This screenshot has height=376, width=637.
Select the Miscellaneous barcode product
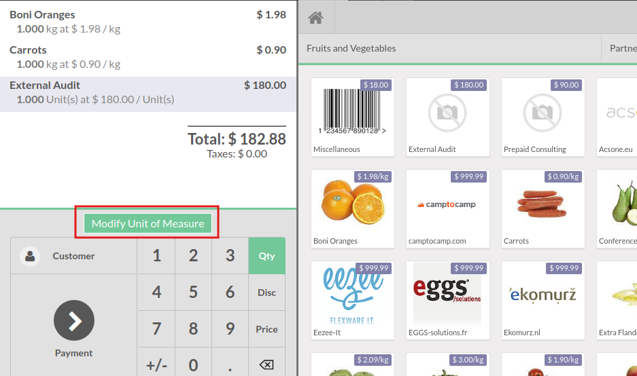click(352, 117)
